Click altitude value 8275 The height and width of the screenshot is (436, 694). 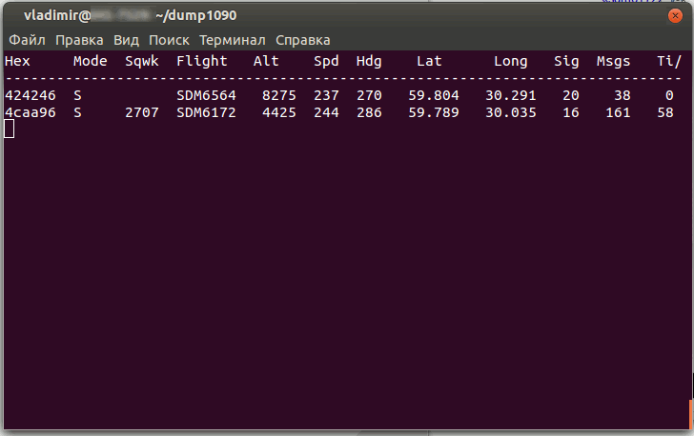coord(279,95)
